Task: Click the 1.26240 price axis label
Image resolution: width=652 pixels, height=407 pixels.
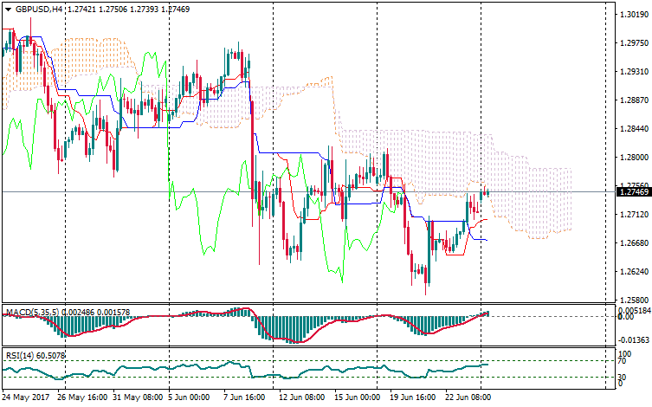Action: click(635, 271)
